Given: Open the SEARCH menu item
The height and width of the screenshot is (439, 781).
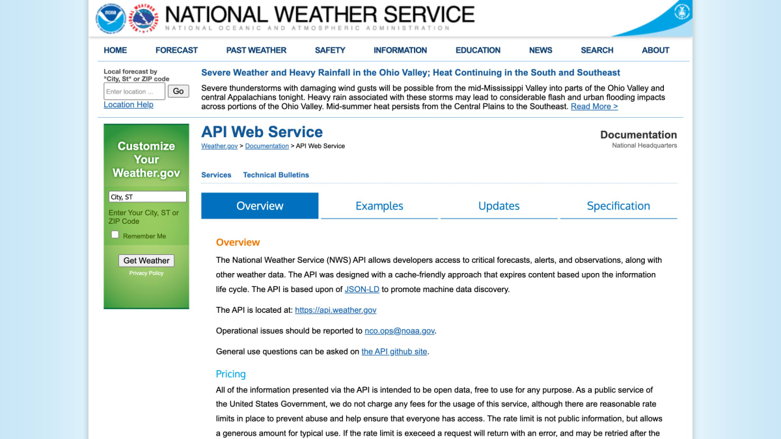Looking at the screenshot, I should tap(597, 50).
